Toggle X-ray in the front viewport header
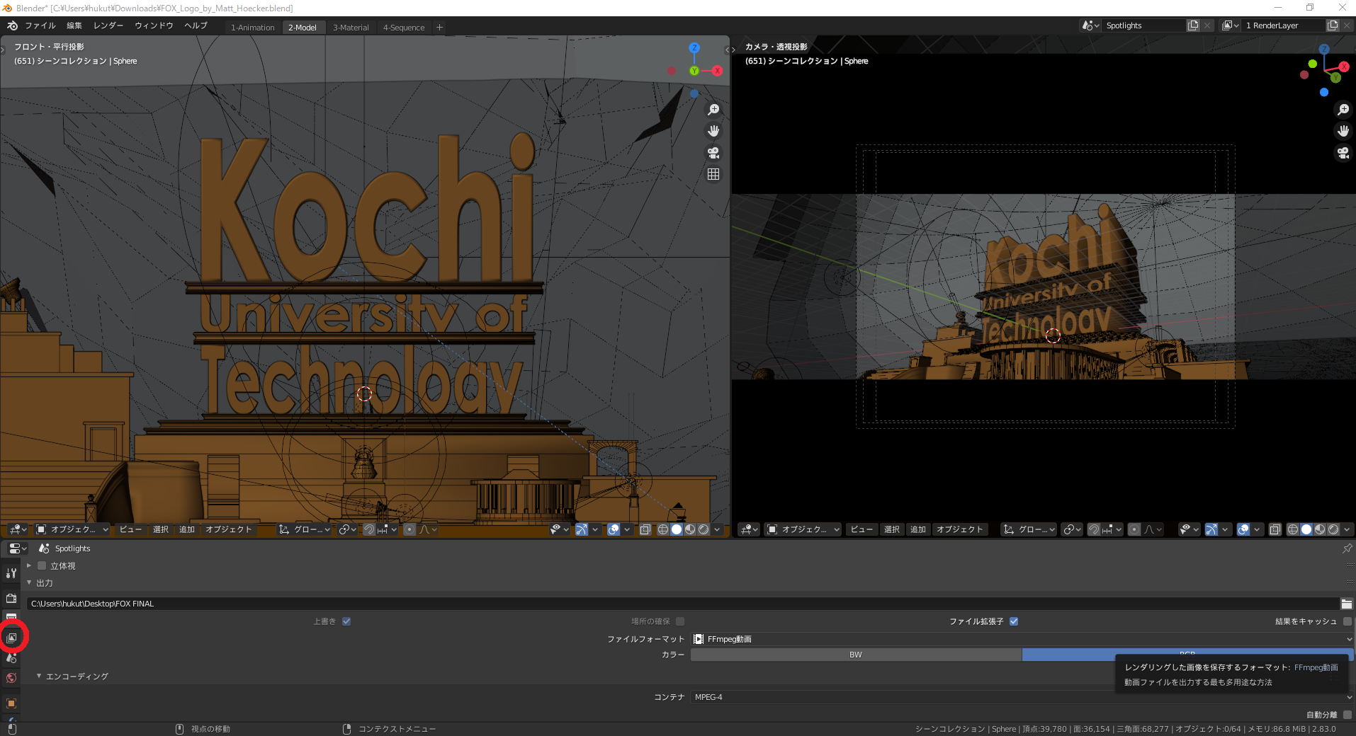This screenshot has width=1356, height=736. click(645, 529)
